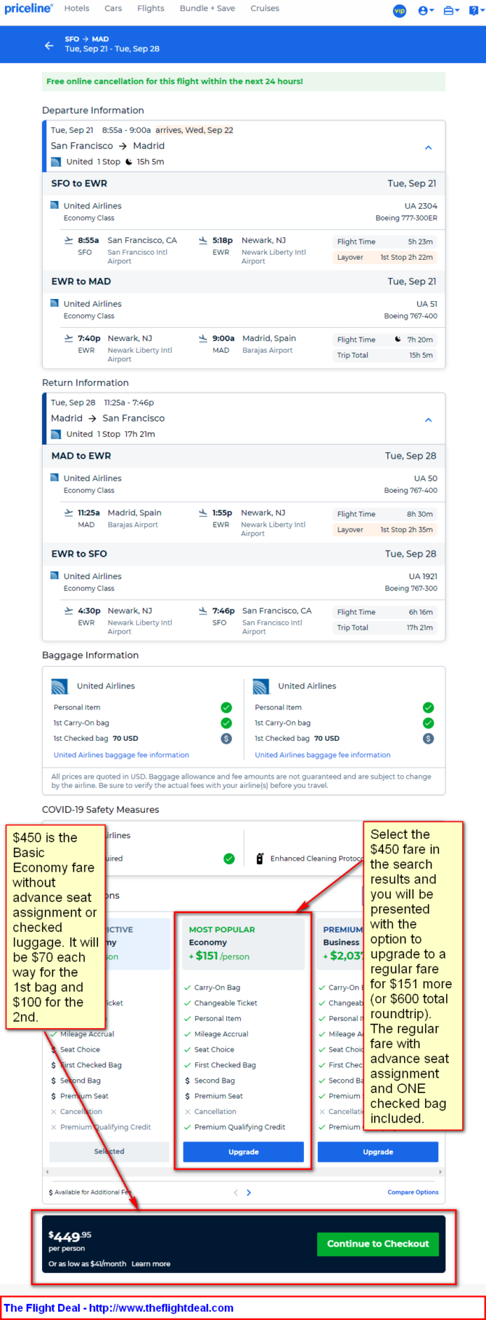
Task: Click the left United Airlines baggage logo
Action: point(60,686)
